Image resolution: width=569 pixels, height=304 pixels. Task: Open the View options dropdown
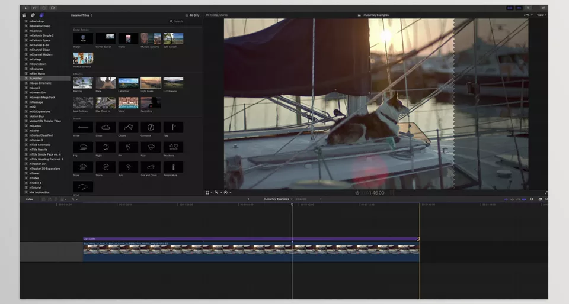(x=541, y=15)
